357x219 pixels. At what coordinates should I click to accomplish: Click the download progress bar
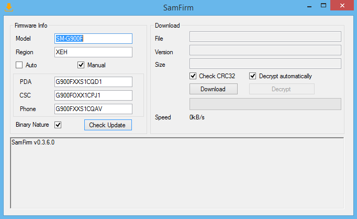pos(265,104)
